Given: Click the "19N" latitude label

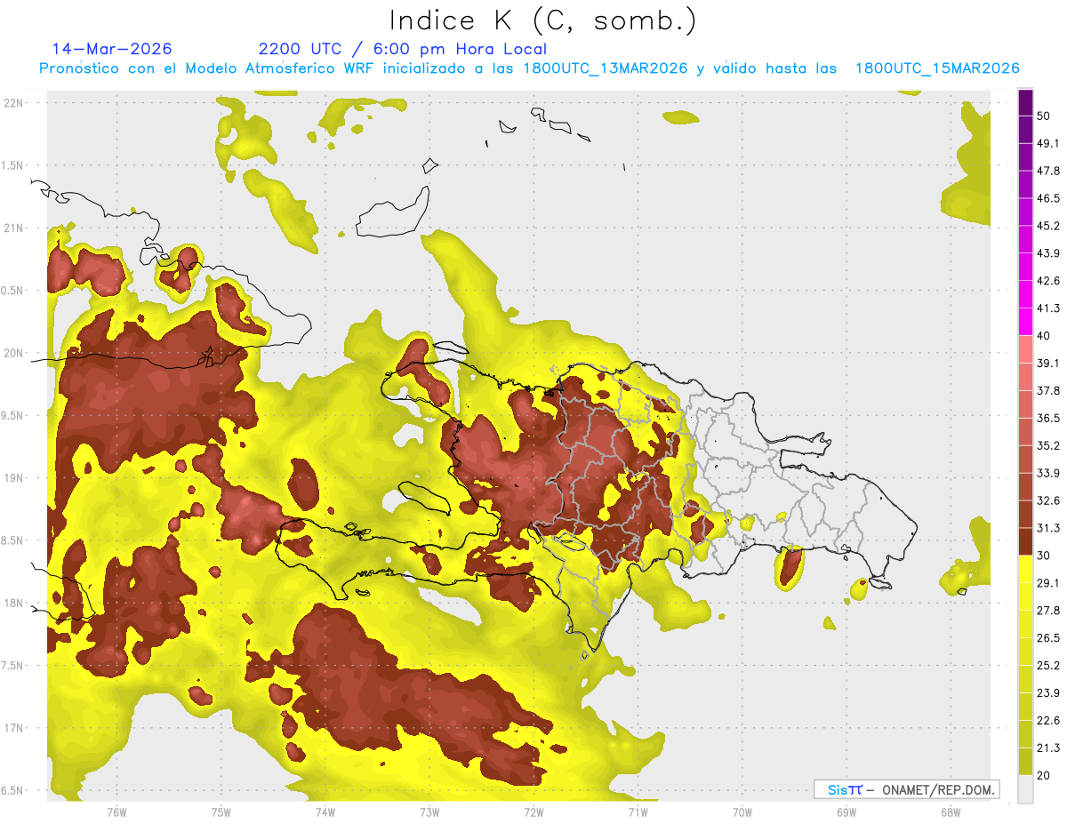Looking at the screenshot, I should click(13, 477).
